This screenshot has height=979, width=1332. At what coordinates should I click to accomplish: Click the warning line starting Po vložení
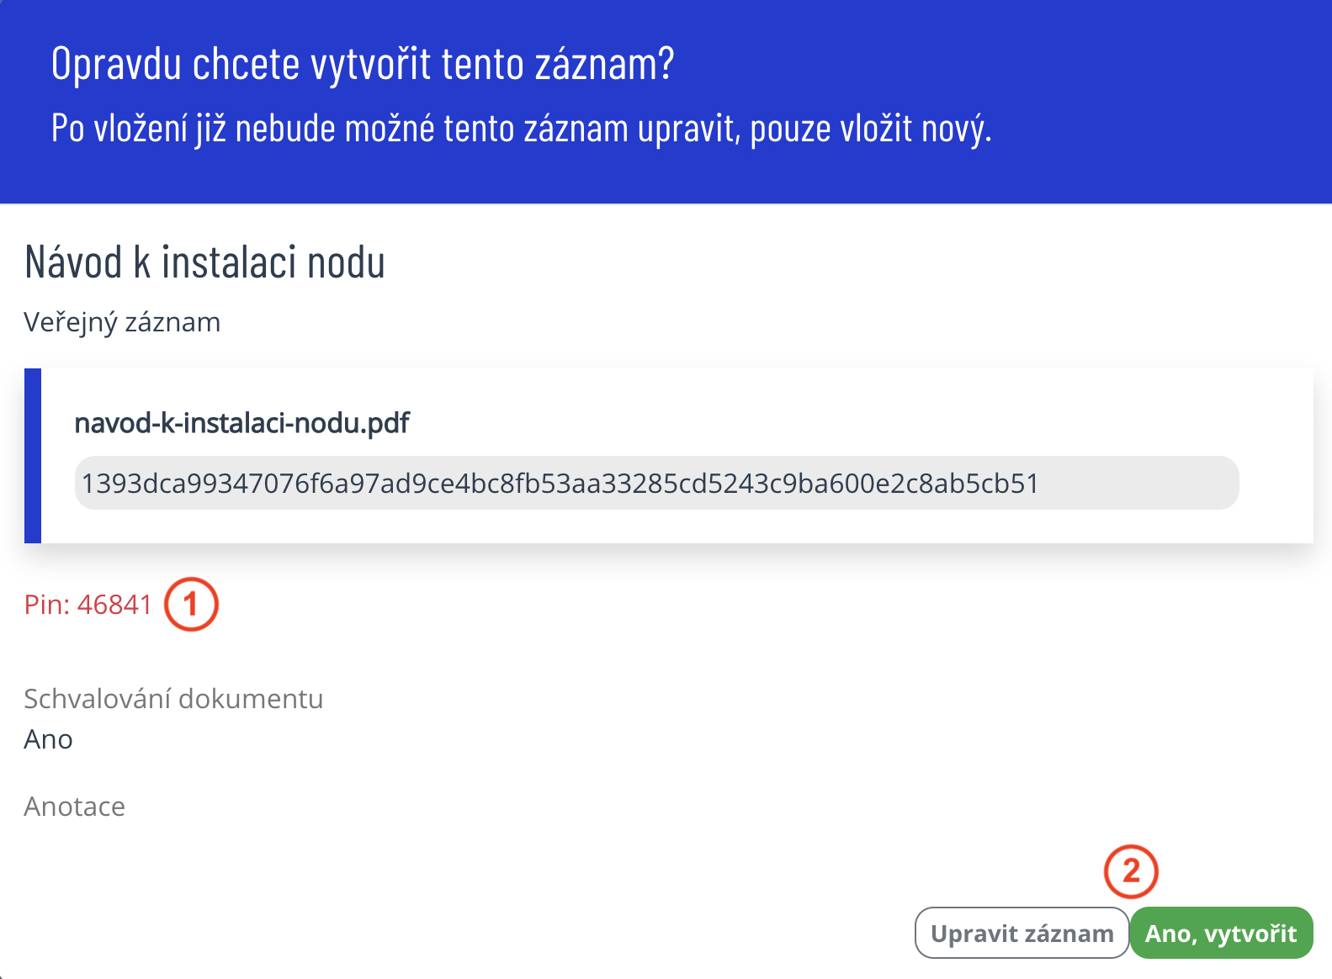point(521,129)
